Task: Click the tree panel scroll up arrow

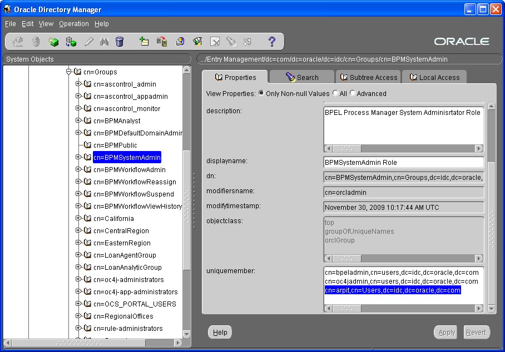Action: pos(186,70)
